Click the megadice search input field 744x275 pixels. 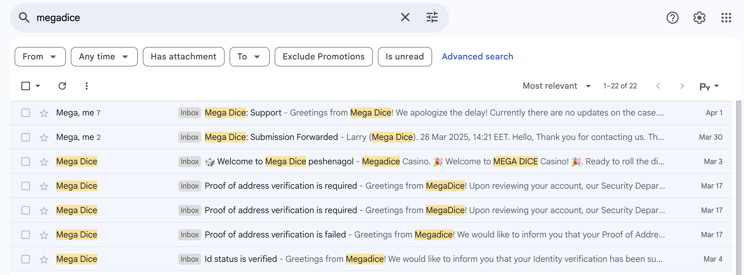coord(214,18)
